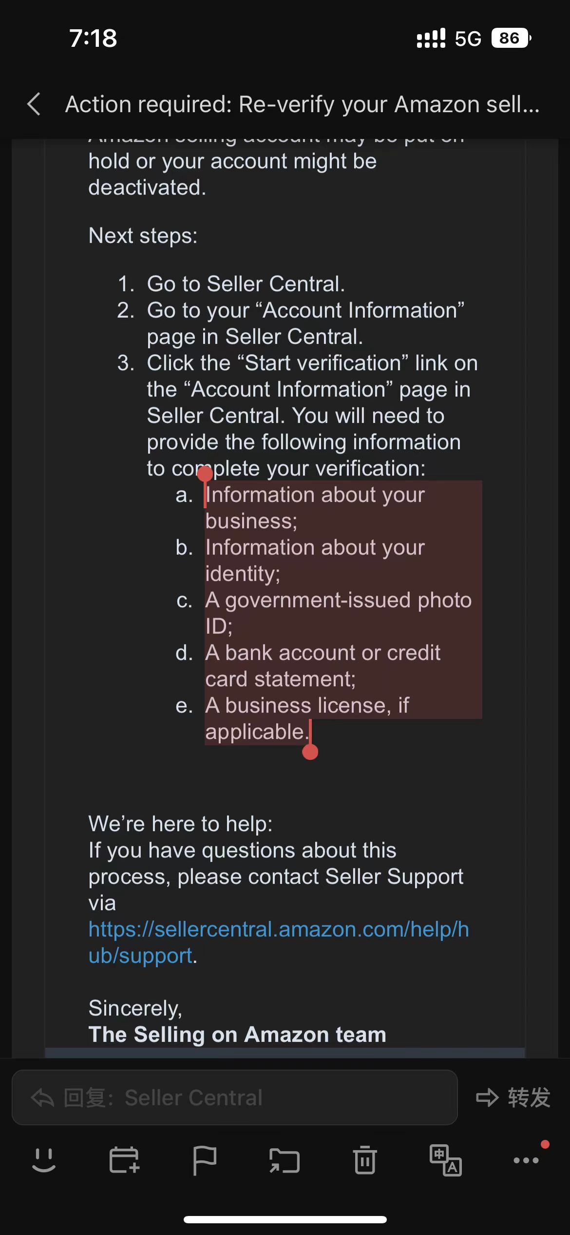This screenshot has height=1235, width=570.
Task: Focus the reply to Seller Central field
Action: [x=235, y=1097]
